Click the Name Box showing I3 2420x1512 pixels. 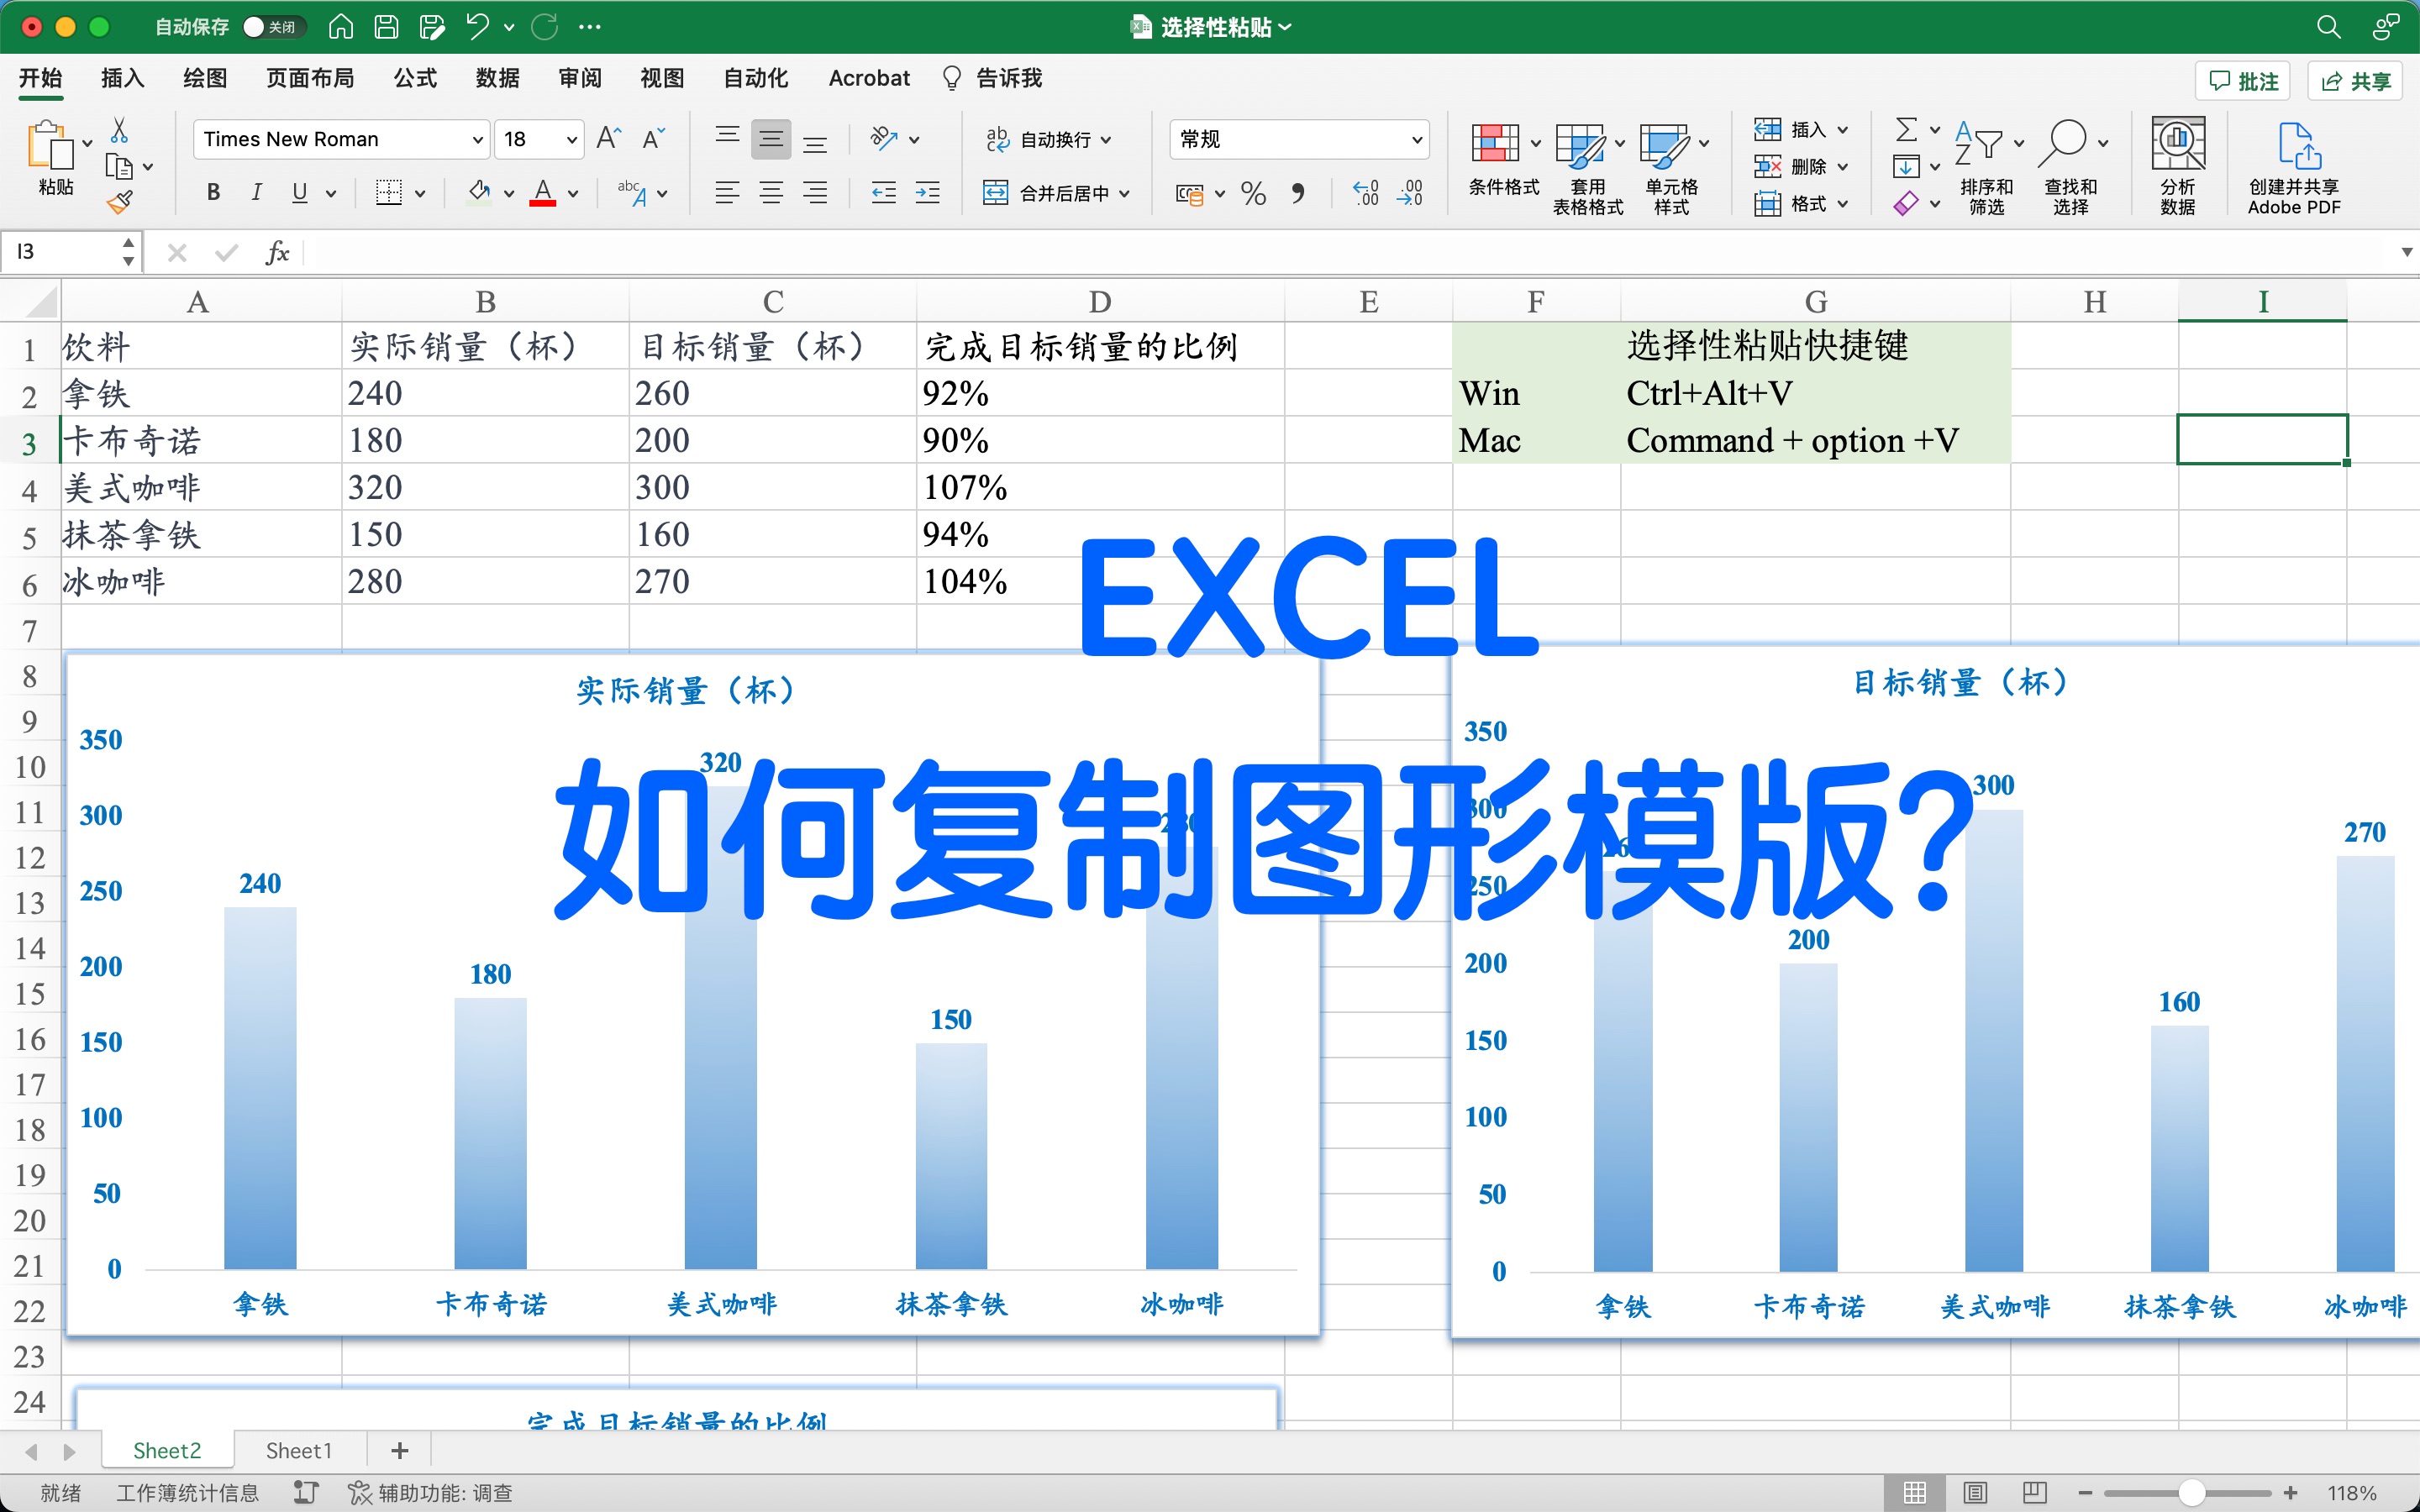click(70, 252)
